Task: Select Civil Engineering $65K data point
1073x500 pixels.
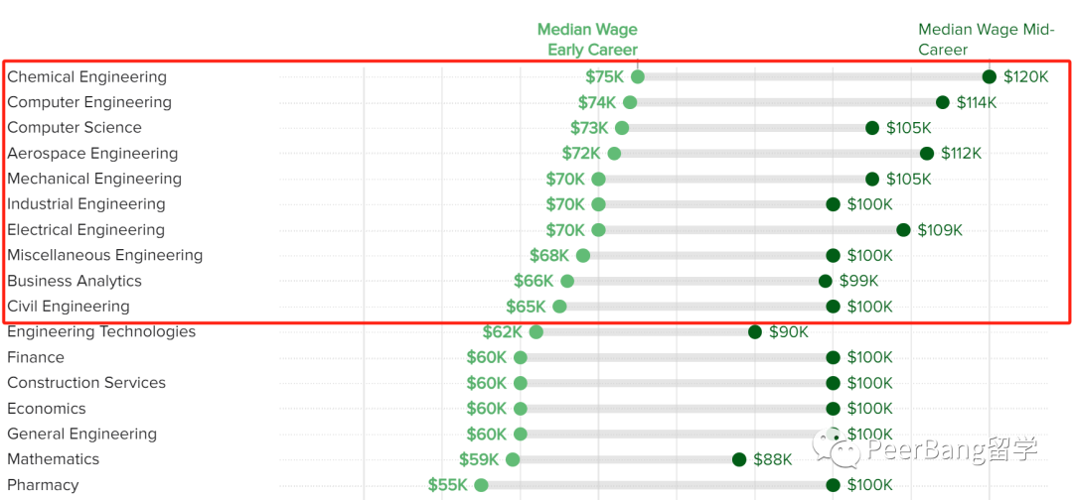Action: [559, 306]
